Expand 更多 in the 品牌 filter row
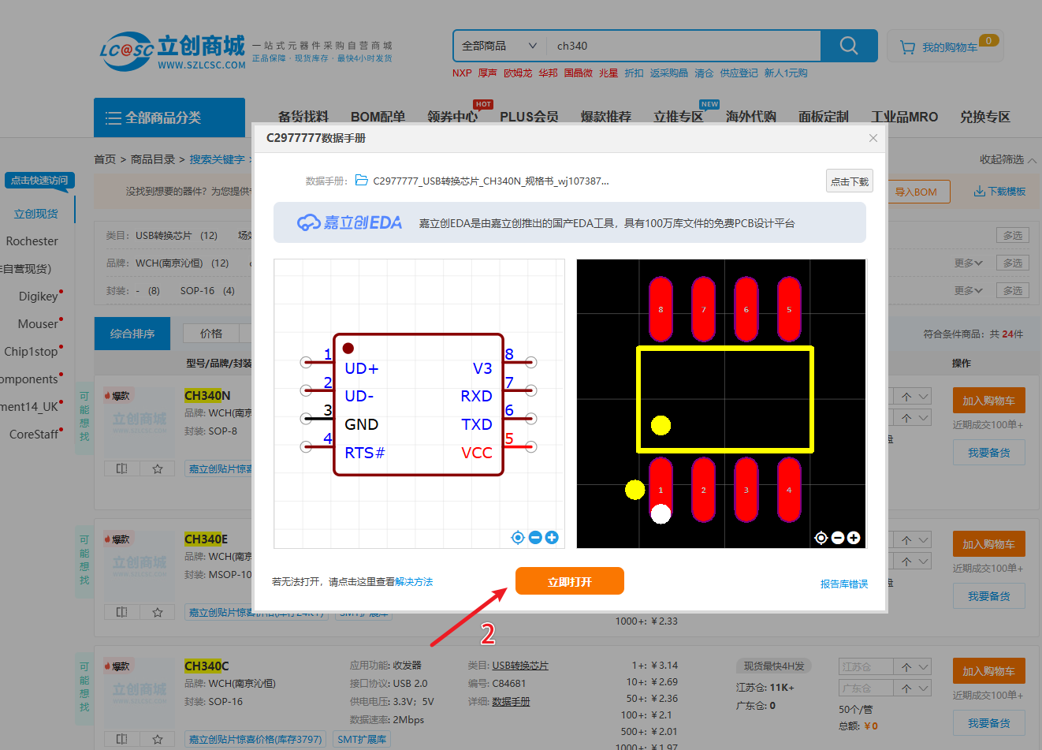Viewport: 1042px width, 750px height. (968, 263)
